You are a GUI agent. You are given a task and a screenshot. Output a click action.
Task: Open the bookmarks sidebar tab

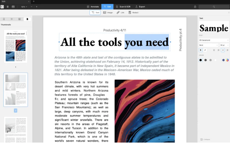4,19
